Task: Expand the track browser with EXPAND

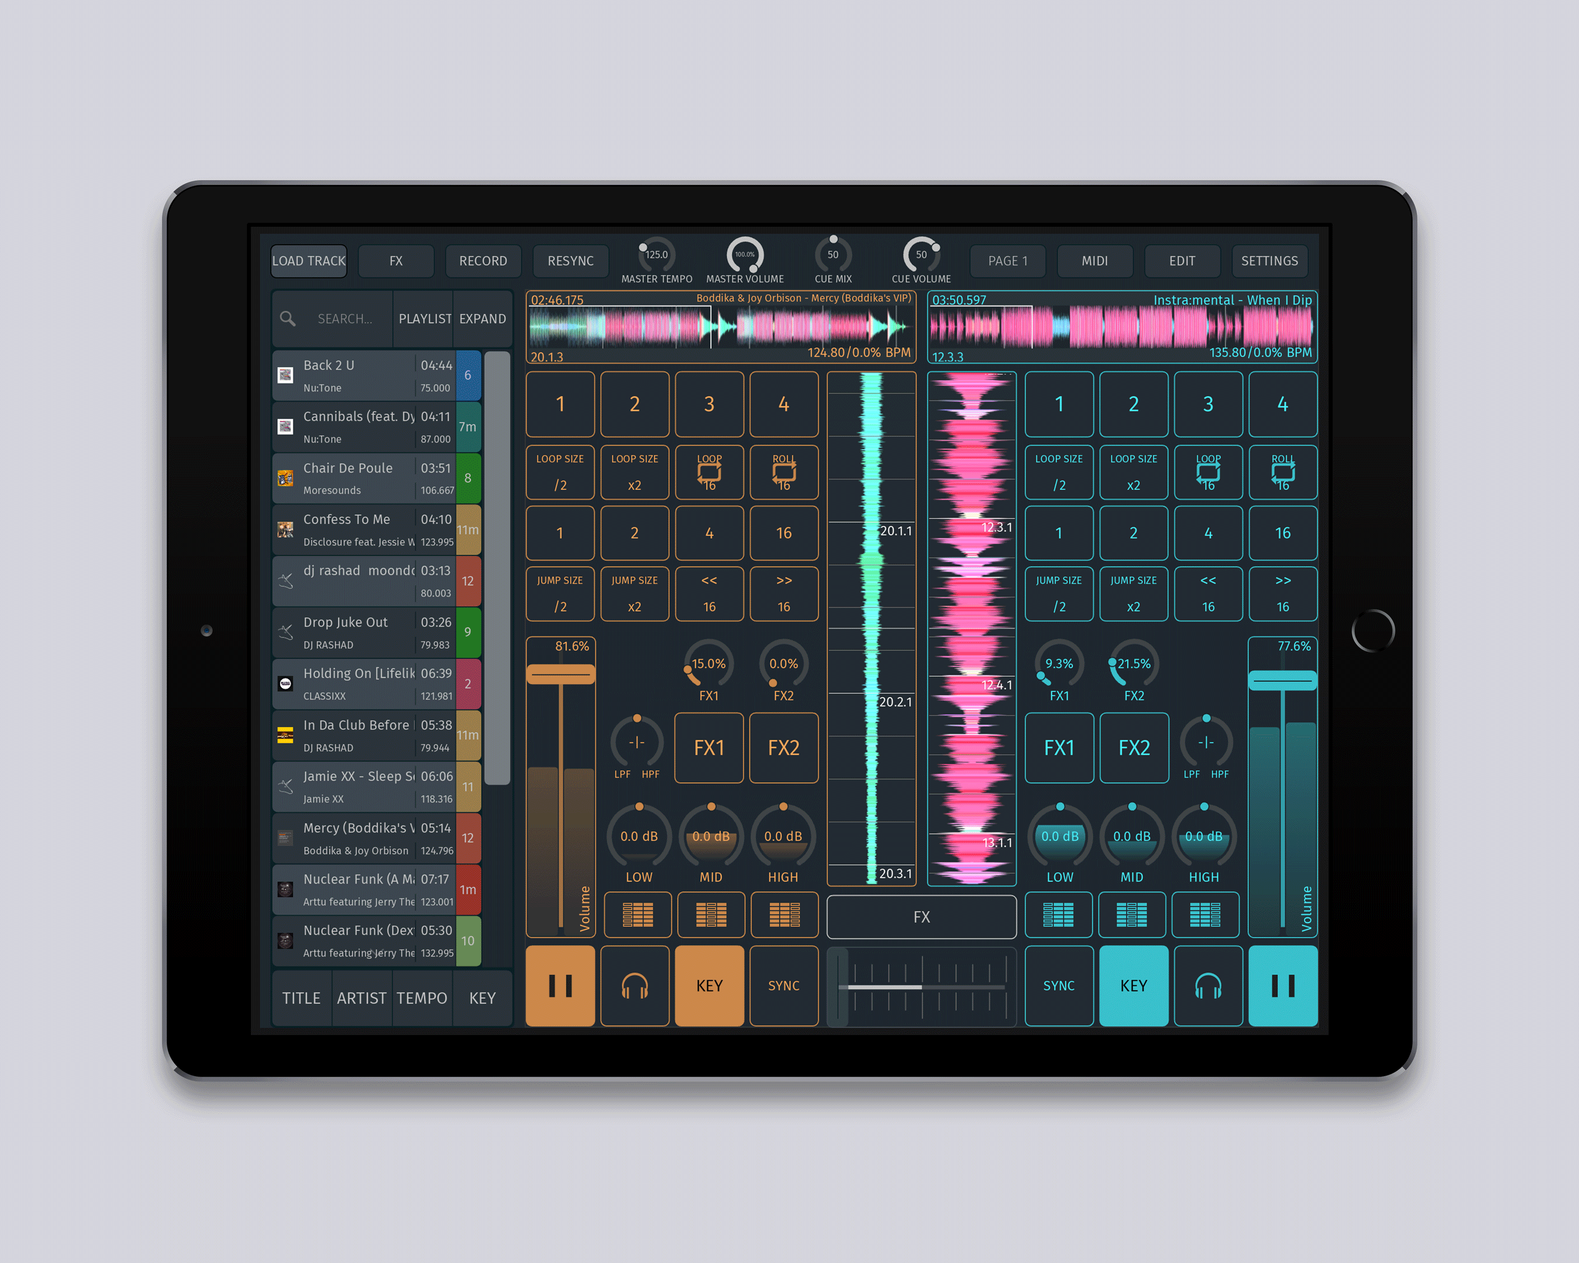Action: click(482, 319)
